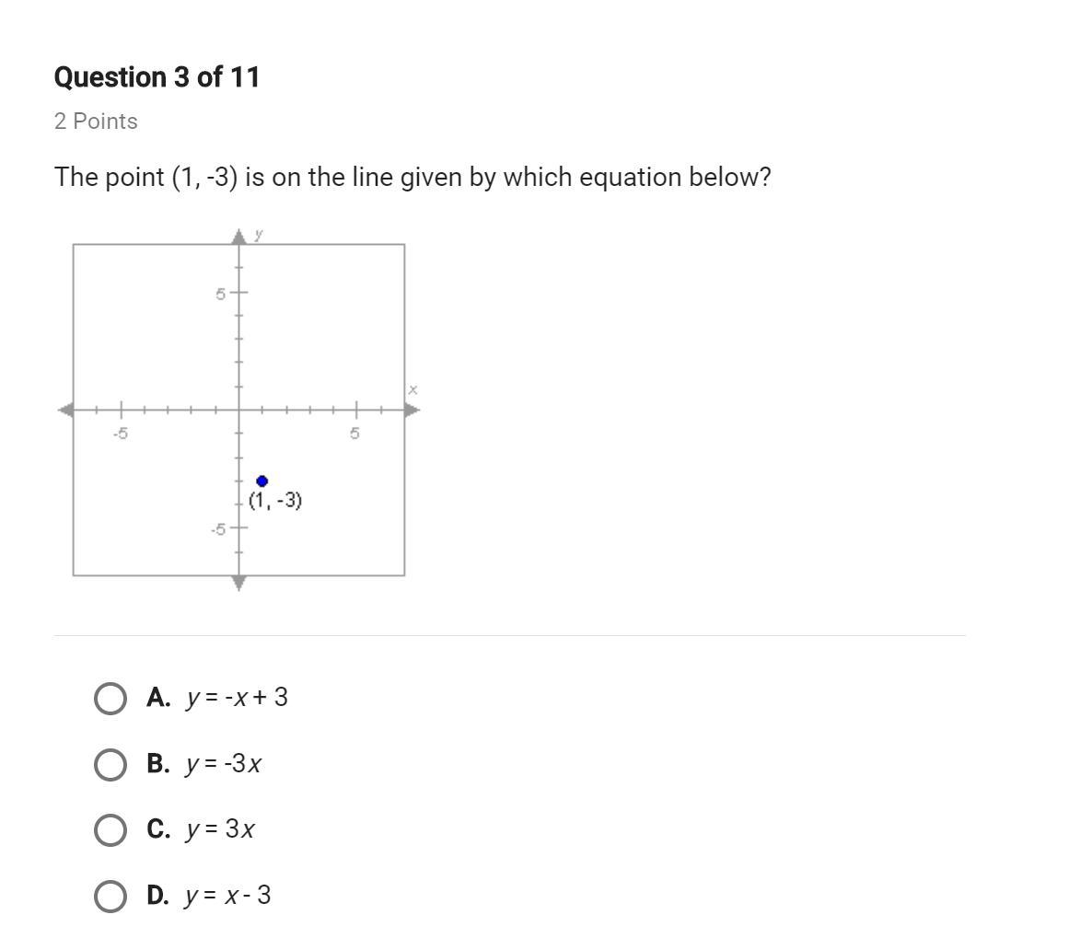The height and width of the screenshot is (938, 1069).
Task: Click the equation text y = x - 3
Action: point(227,896)
